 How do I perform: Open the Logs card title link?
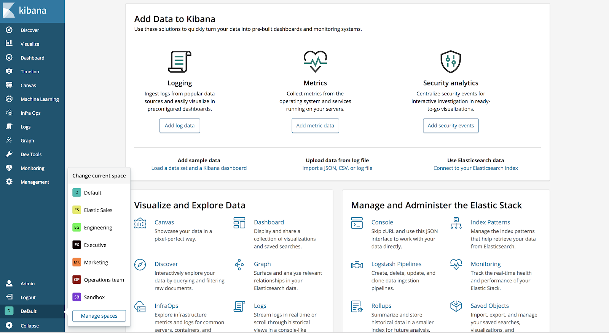pyautogui.click(x=260, y=306)
